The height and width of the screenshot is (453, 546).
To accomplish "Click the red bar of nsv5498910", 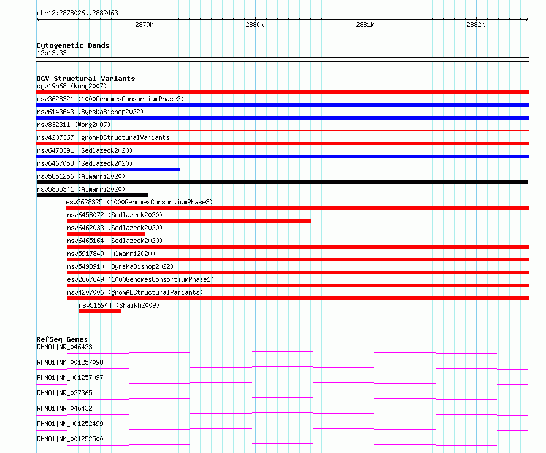I will (x=298, y=273).
